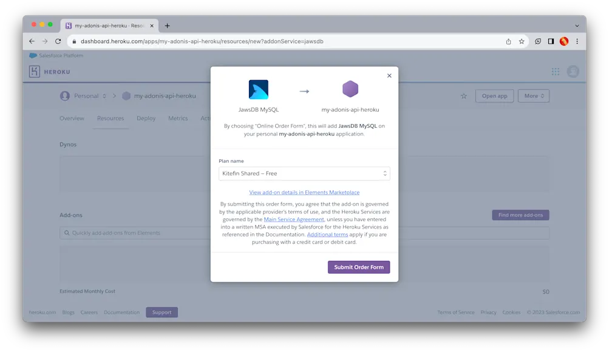The image size is (609, 352).
Task: Click the personal account avatar icon in breadcrumb
Action: click(65, 95)
